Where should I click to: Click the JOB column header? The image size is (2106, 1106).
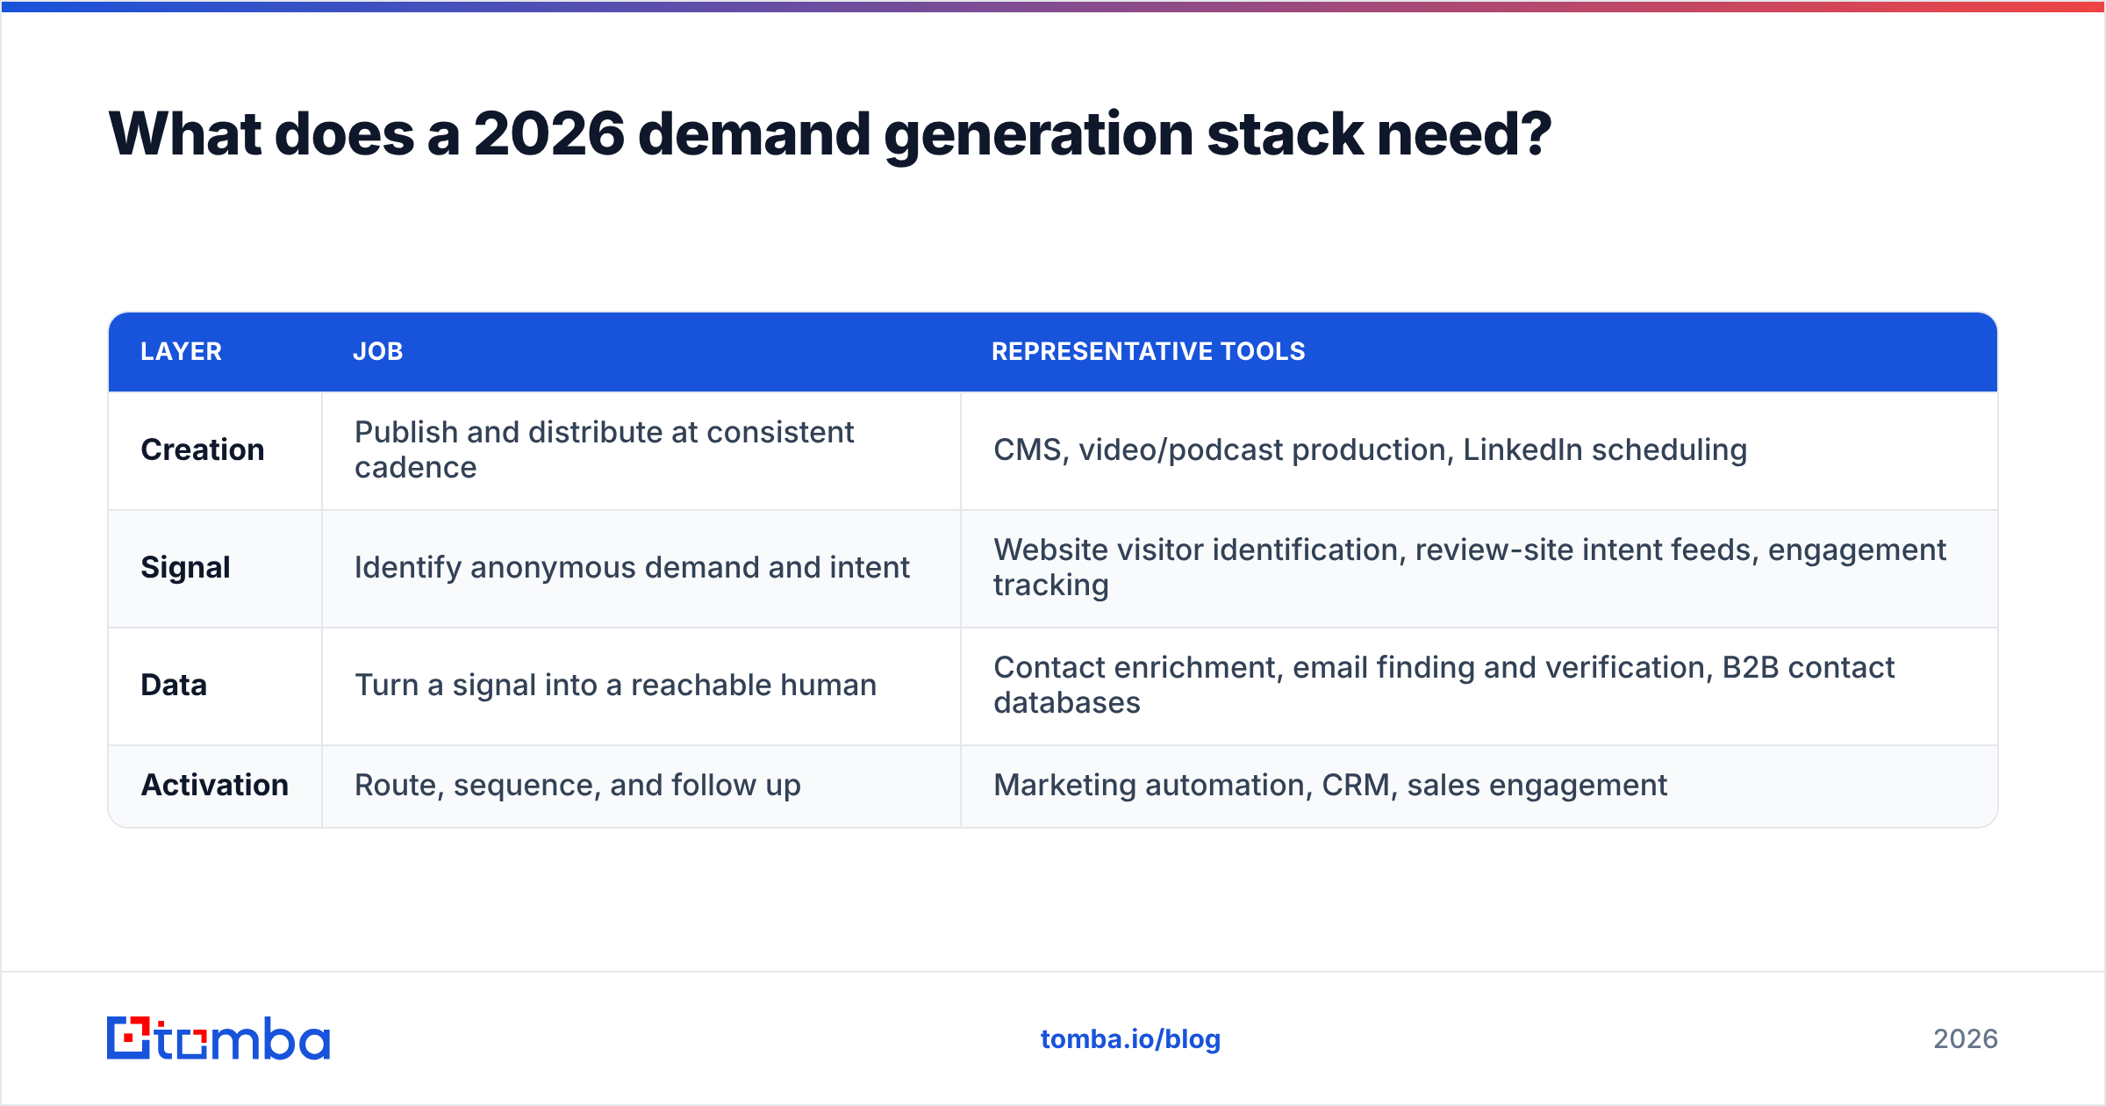click(x=378, y=352)
